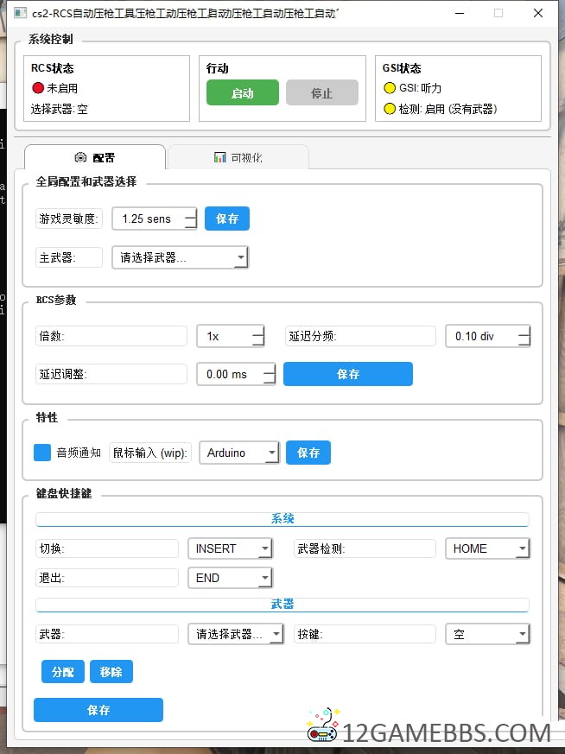Viewport: 565px width, 754px height.
Task: Click the 1.25 sens sensitivity spinner
Action: click(x=155, y=219)
